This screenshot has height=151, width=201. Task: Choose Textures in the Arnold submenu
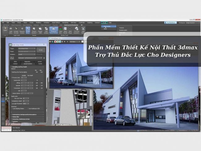click(122, 28)
